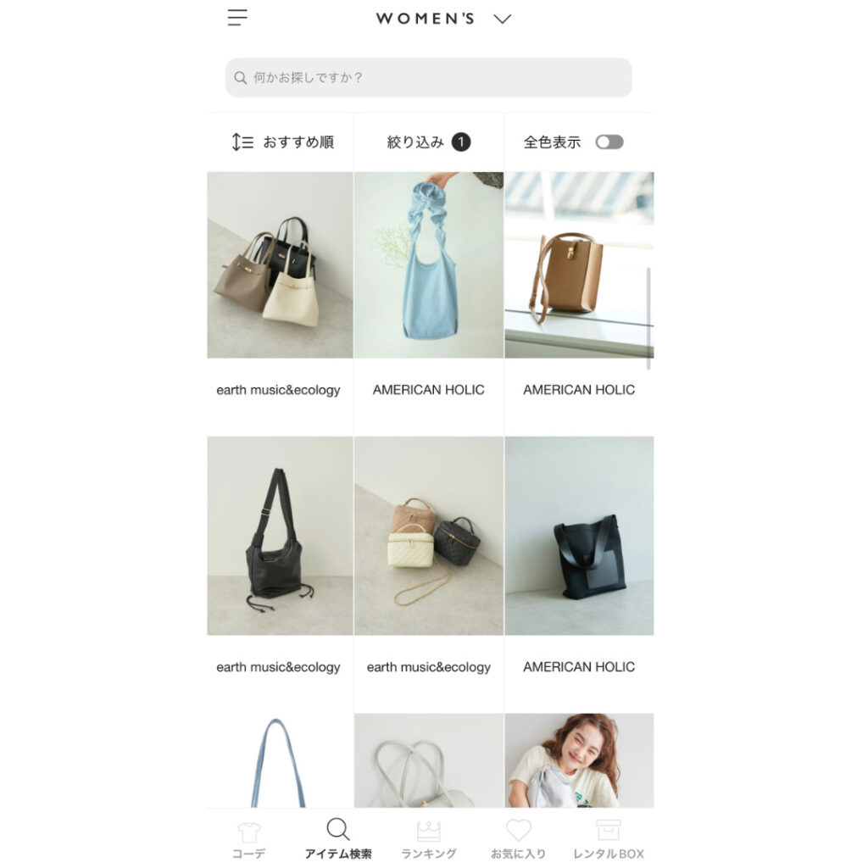
Task: Go to the コーデ tab
Action: pyautogui.click(x=248, y=840)
